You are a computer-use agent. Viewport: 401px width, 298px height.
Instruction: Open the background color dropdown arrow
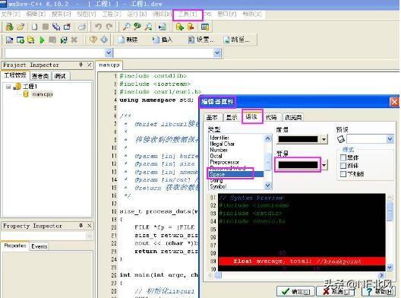[x=324, y=165]
